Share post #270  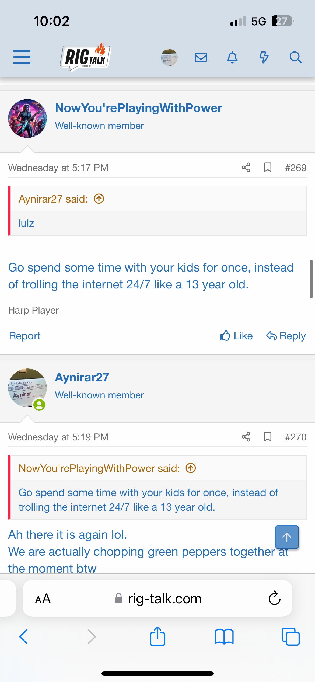(246, 437)
